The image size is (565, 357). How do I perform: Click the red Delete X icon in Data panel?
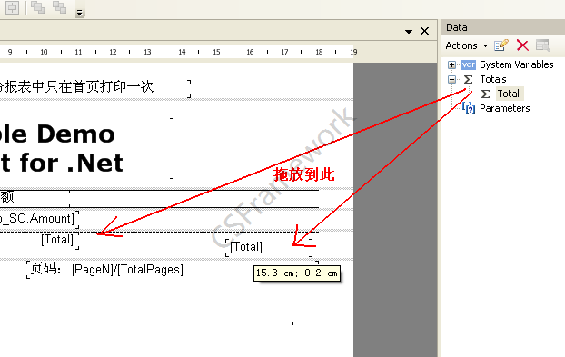coord(522,45)
